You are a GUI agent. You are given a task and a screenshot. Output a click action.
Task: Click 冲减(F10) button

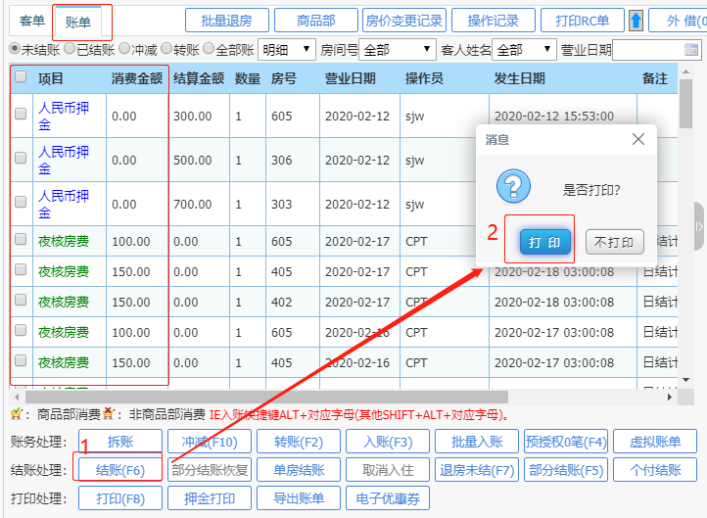pos(210,442)
